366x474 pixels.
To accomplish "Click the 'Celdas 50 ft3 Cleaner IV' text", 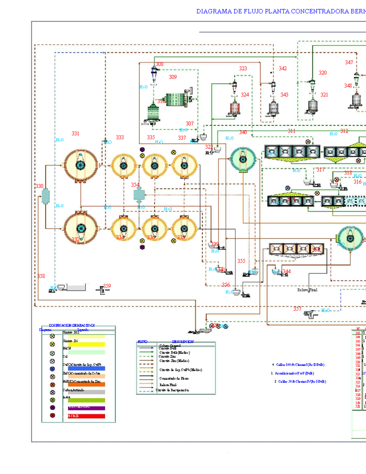I will [302, 382].
